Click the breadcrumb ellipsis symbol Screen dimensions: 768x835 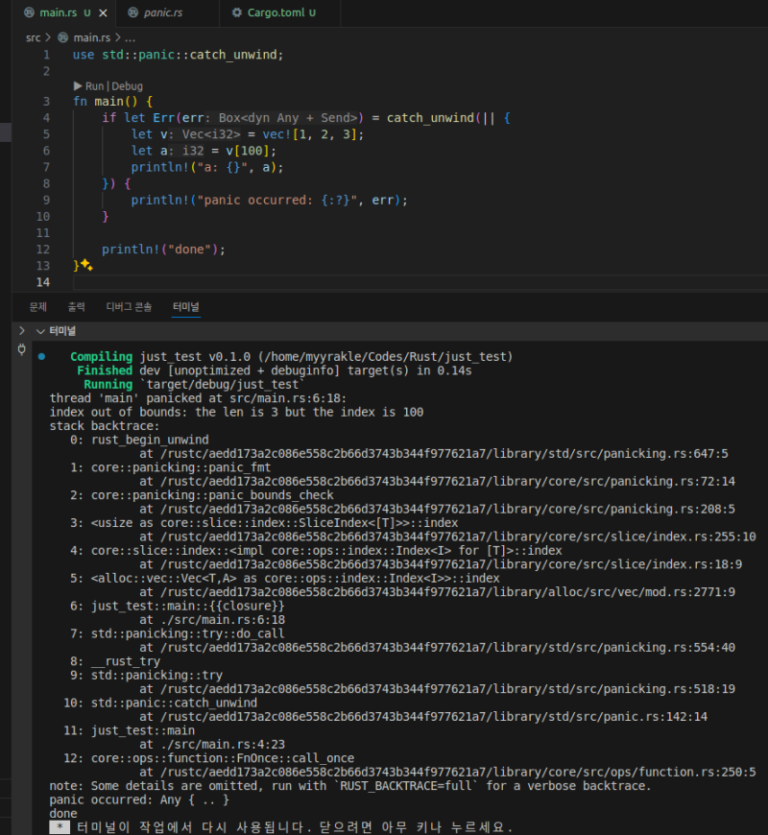[x=130, y=37]
